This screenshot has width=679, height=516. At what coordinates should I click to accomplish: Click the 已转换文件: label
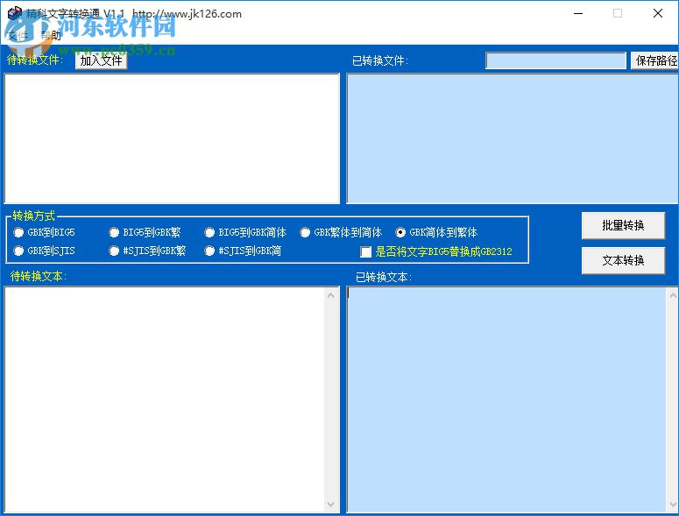coord(379,60)
